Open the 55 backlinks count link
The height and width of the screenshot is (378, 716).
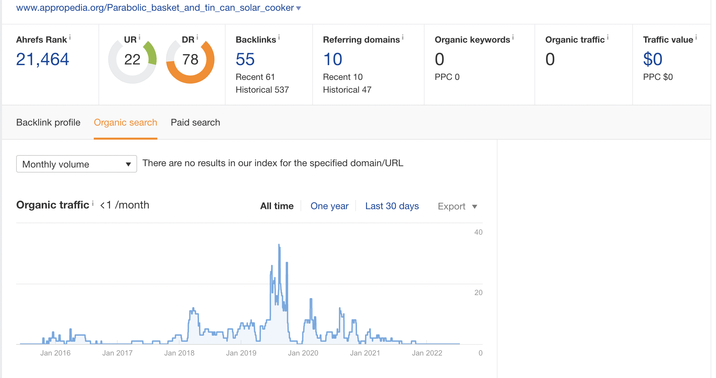(245, 59)
